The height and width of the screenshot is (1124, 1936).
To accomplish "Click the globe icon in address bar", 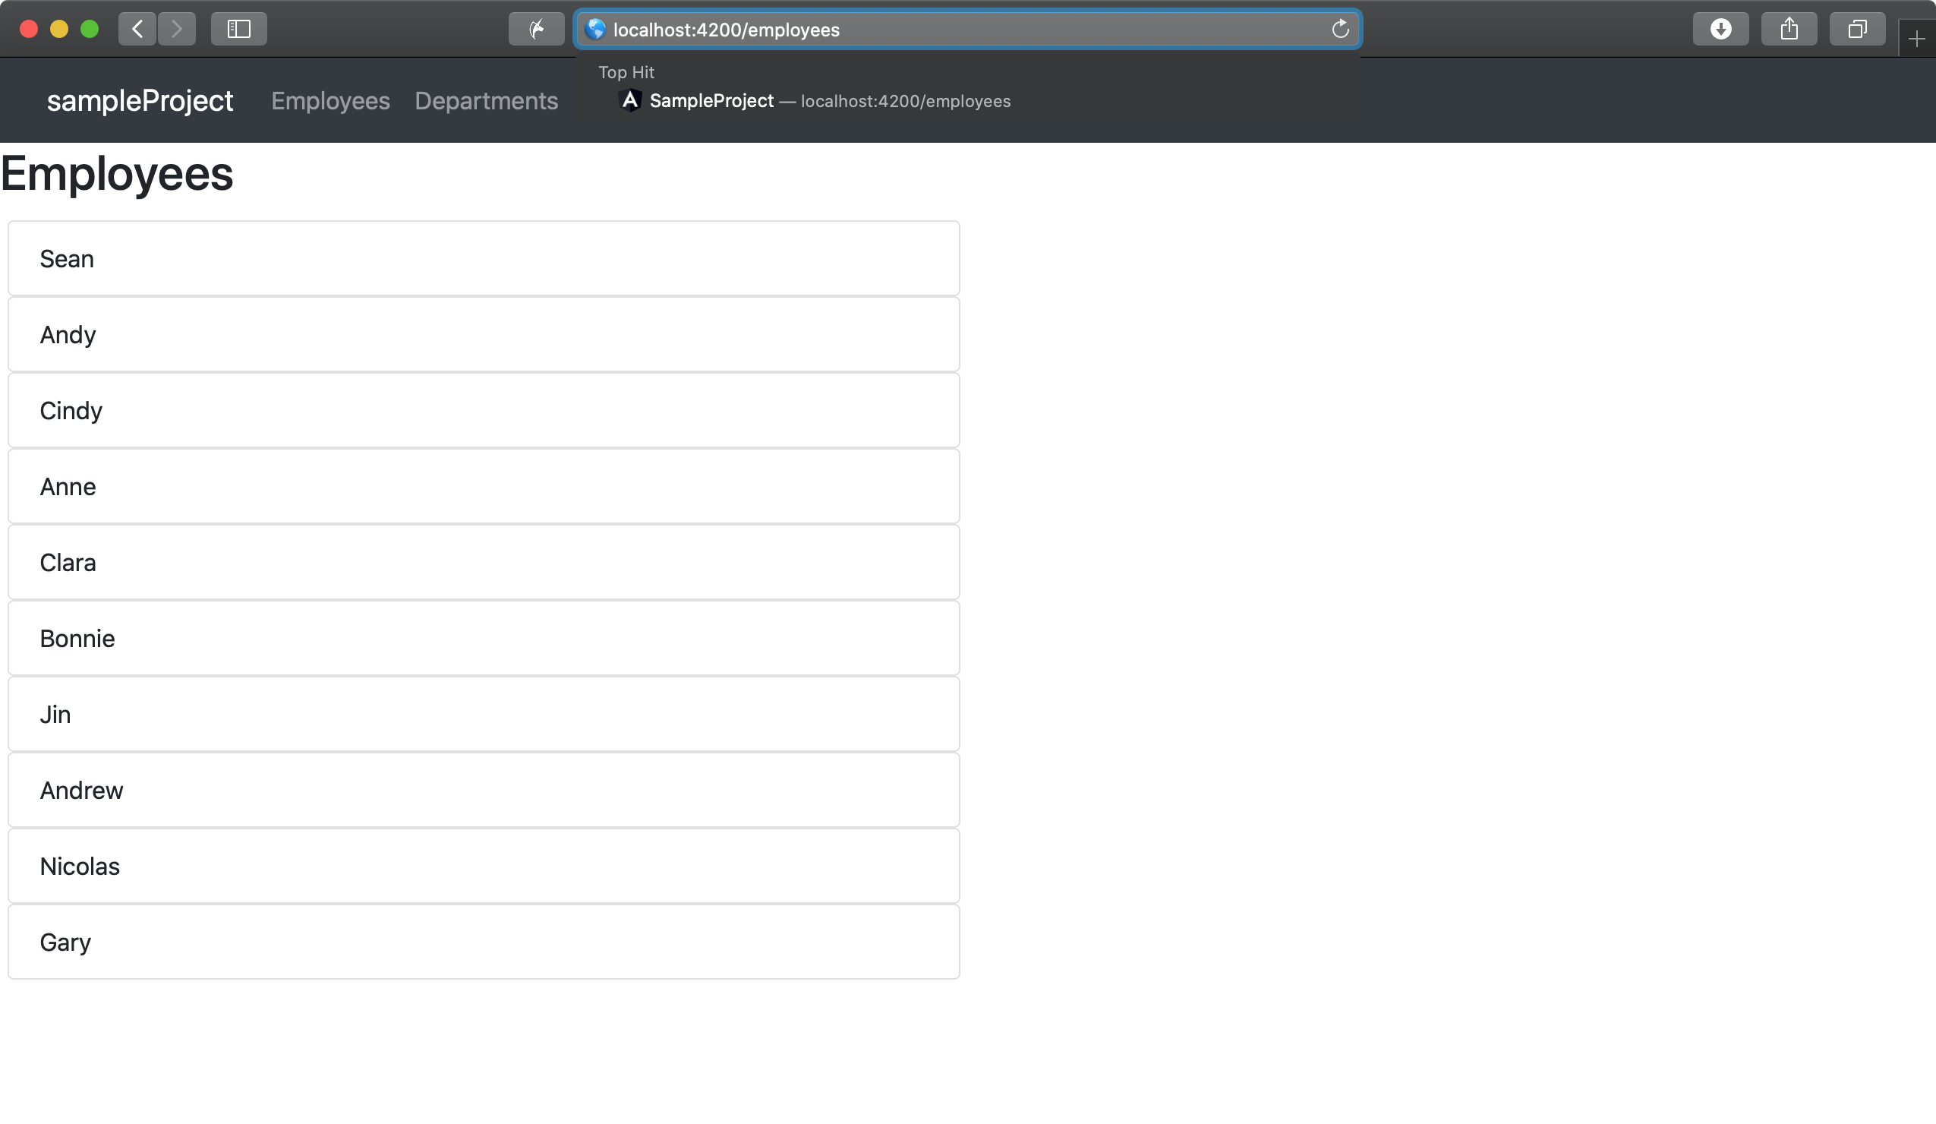I will tap(595, 29).
